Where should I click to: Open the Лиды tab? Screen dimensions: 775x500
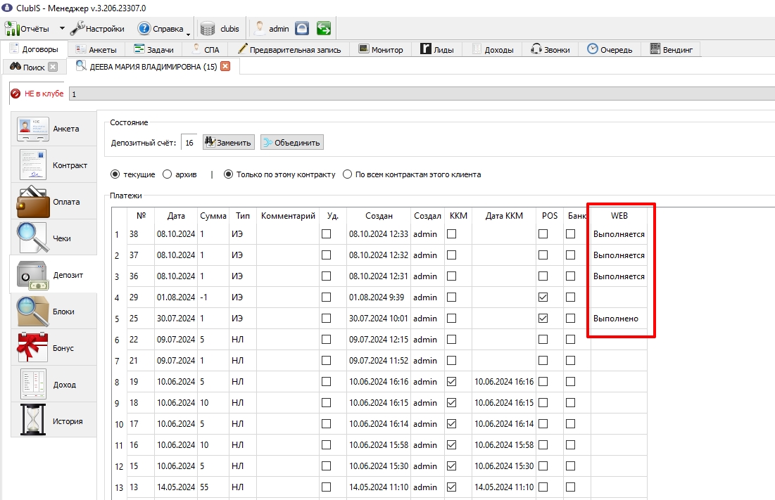pyautogui.click(x=437, y=49)
